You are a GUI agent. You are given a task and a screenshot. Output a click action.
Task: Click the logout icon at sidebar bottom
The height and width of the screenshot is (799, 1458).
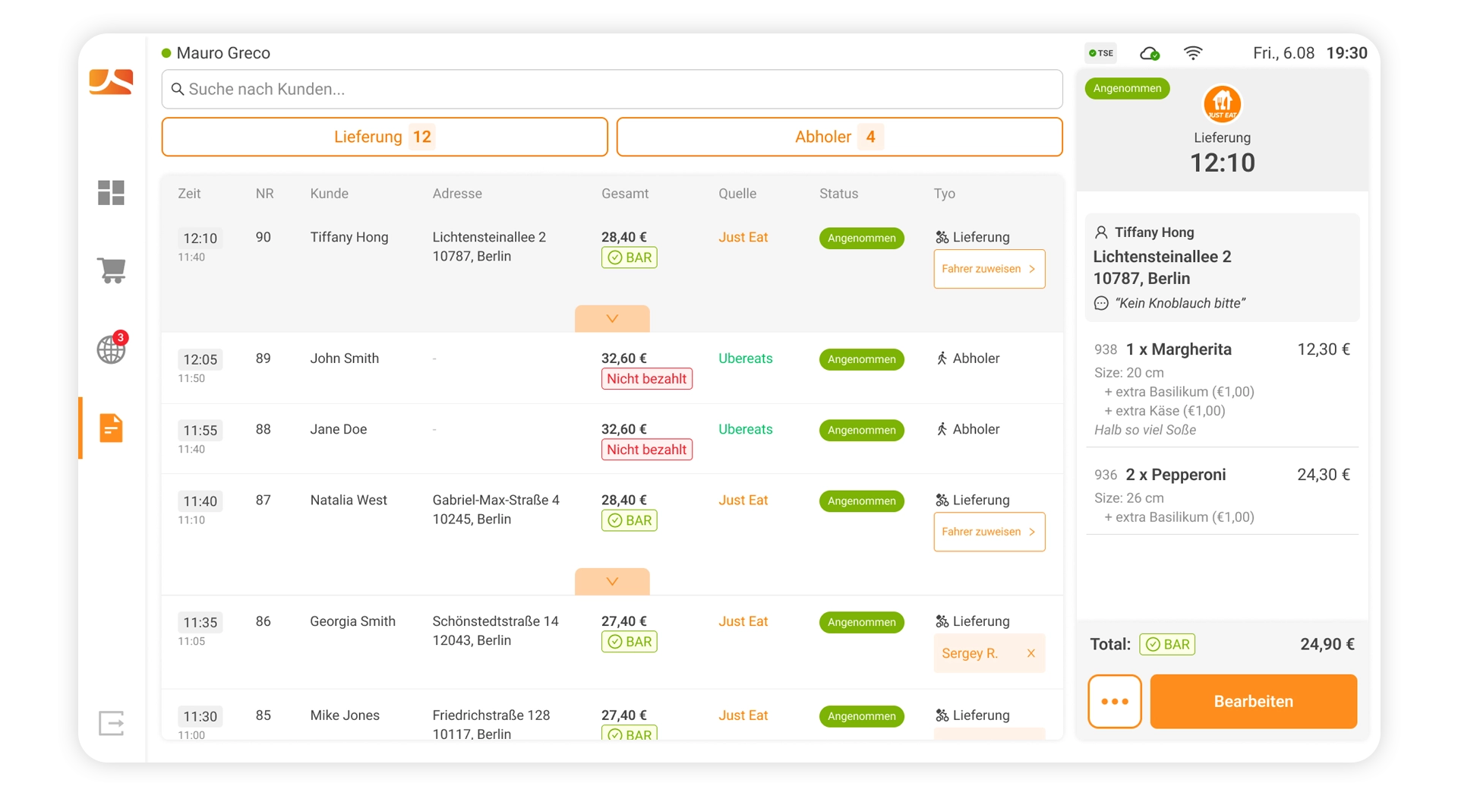[111, 723]
